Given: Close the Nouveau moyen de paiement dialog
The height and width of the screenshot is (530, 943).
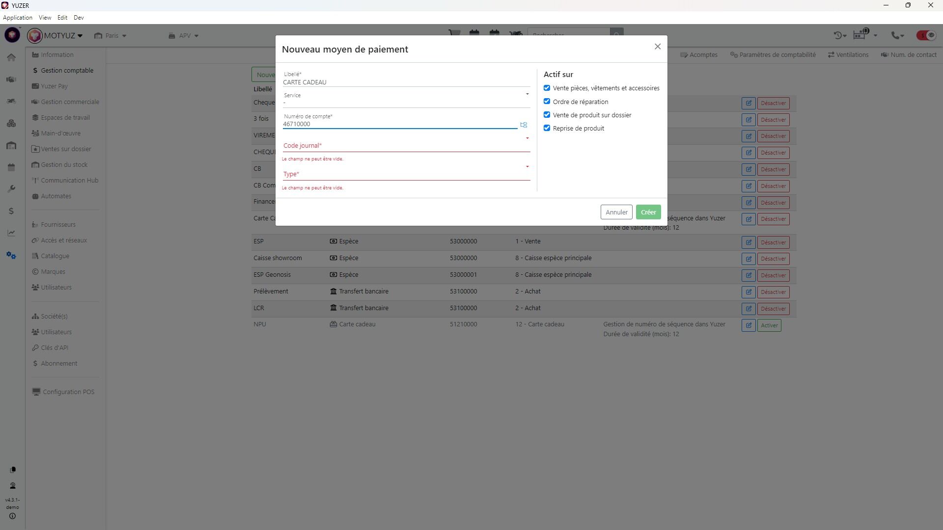Looking at the screenshot, I should tap(657, 47).
